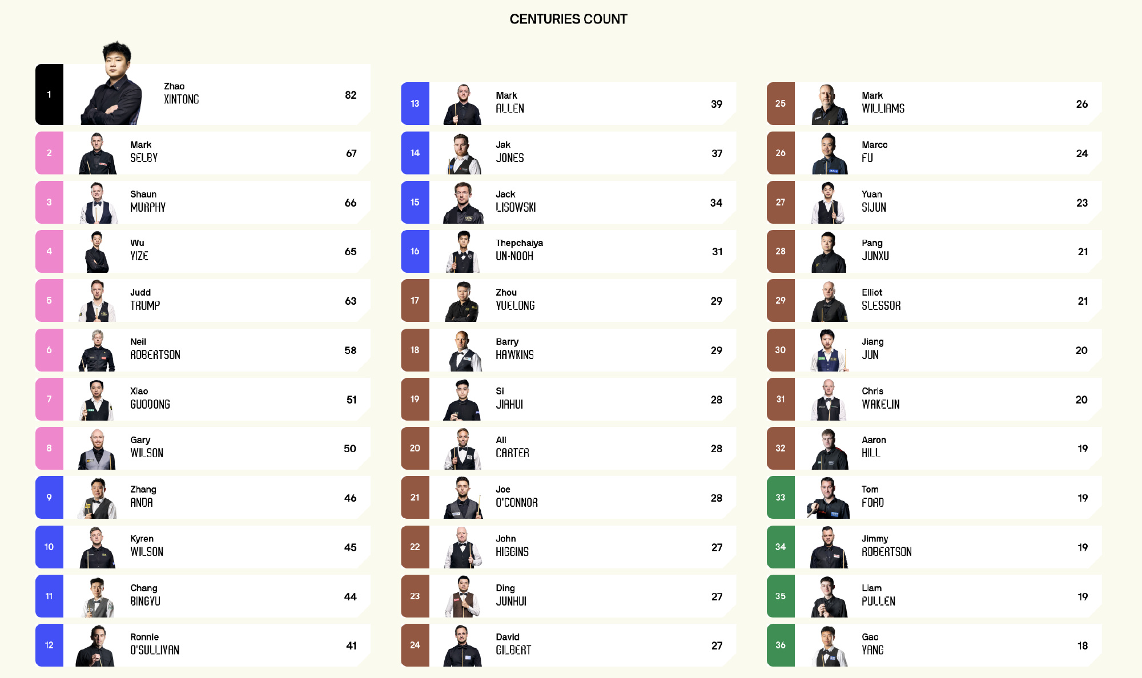
Task: Select the rank 4 pink badge
Action: (x=49, y=251)
